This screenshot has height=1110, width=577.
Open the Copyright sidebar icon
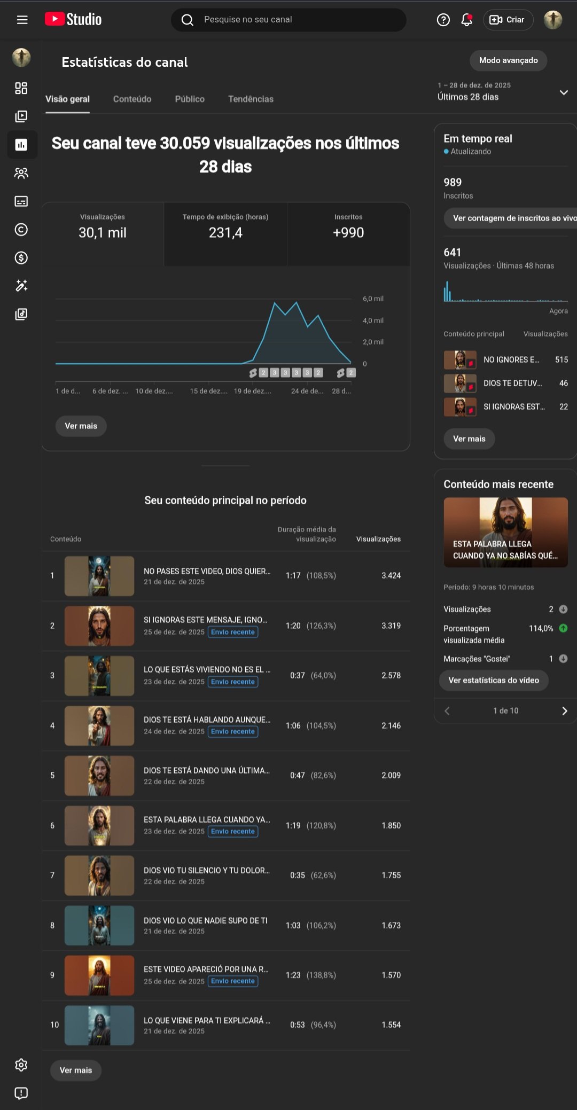pos(21,230)
